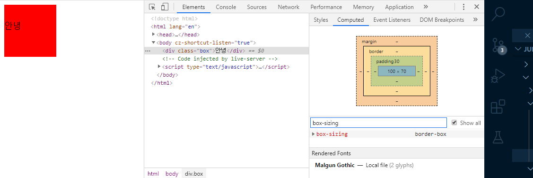Viewport: 533px width, 178px height.
Task: Select the closing </body> tag row
Action: tap(167, 75)
